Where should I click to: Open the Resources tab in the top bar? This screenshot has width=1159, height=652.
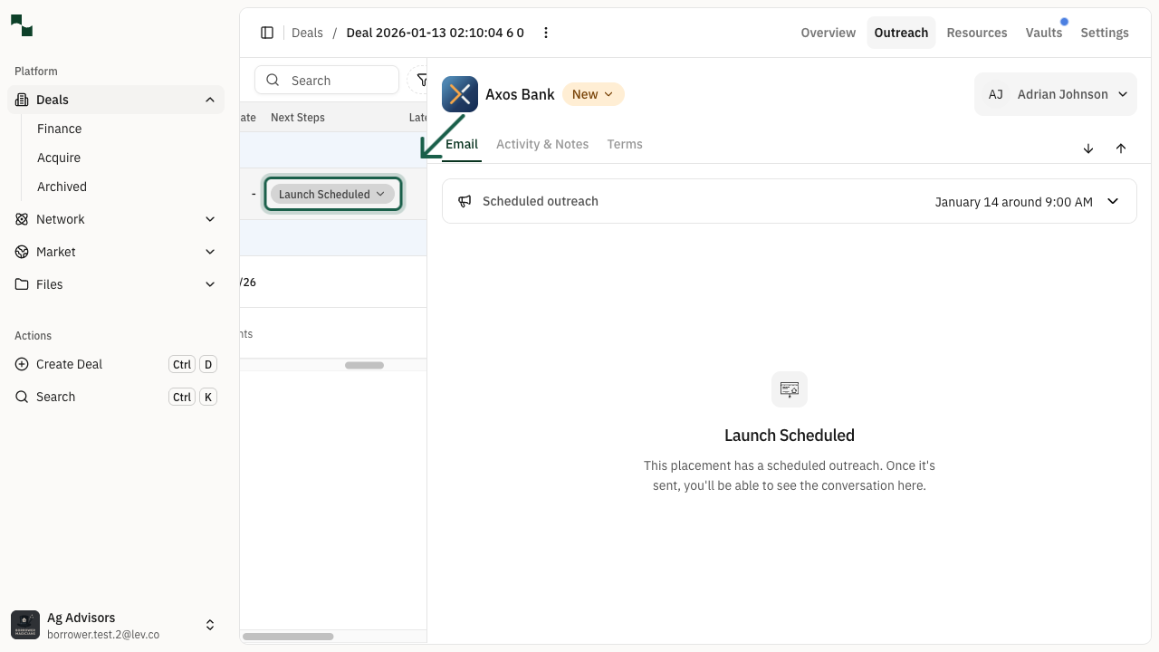point(977,33)
